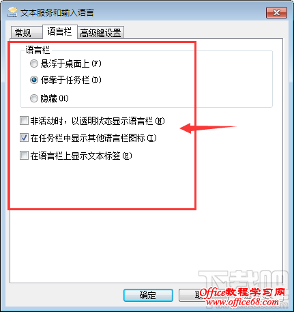Open the 高级键设置 tab

[100, 33]
